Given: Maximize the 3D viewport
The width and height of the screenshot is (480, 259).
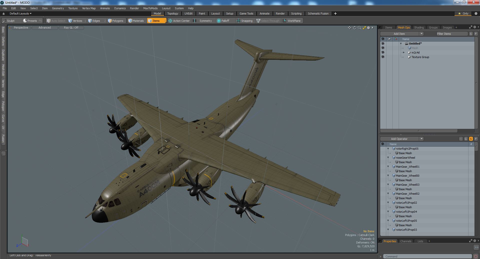Looking at the screenshot, I should tap(364, 28).
